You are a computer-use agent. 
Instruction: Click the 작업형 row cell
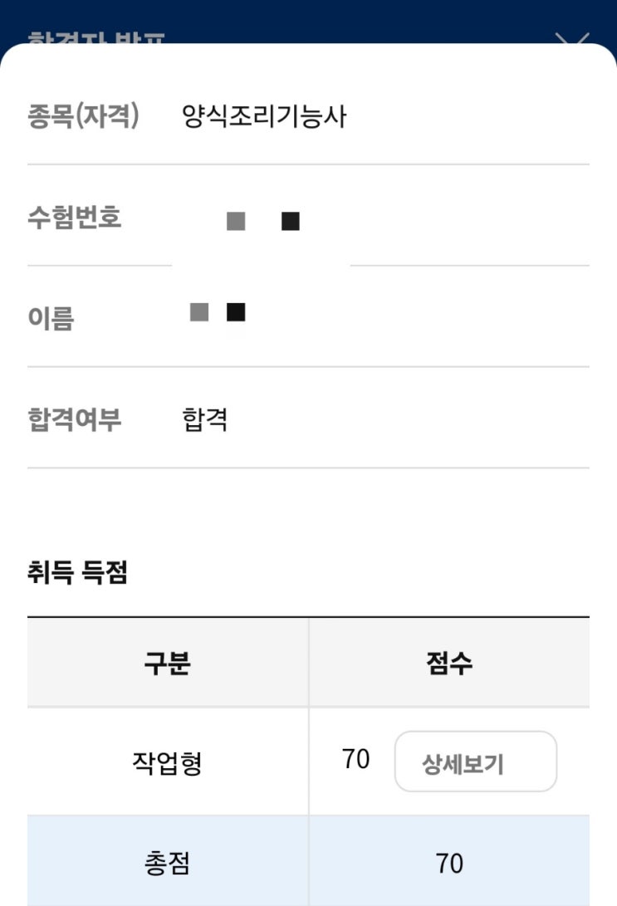168,762
